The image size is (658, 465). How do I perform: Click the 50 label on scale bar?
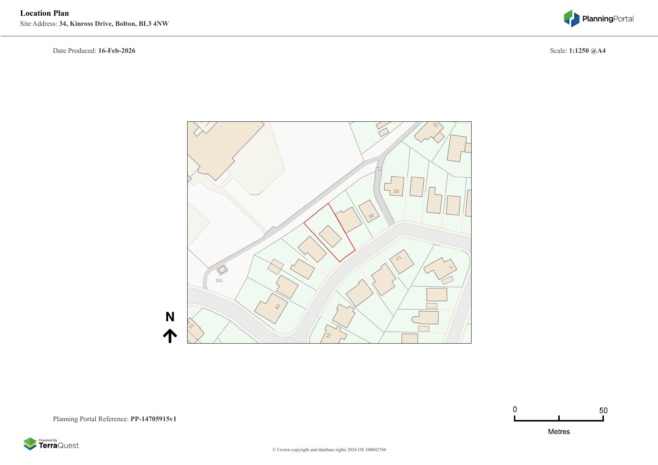pyautogui.click(x=603, y=410)
